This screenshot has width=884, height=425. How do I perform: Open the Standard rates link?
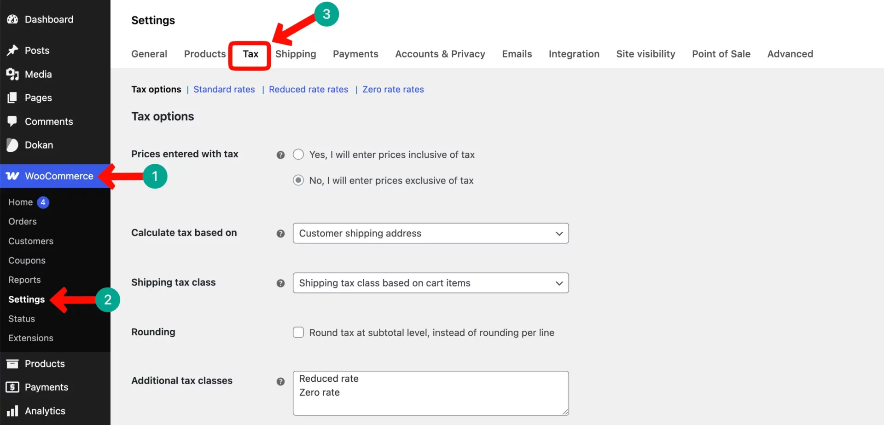[x=224, y=89]
